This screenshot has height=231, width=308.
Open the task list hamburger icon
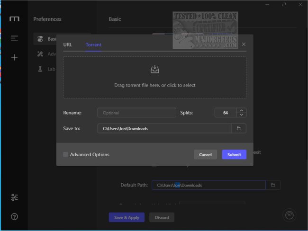[14, 38]
